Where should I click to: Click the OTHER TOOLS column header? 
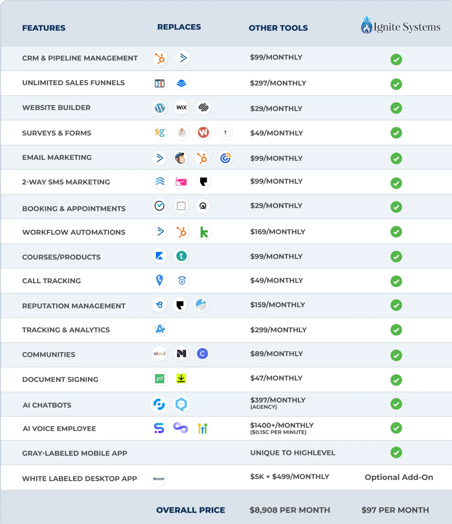278,28
